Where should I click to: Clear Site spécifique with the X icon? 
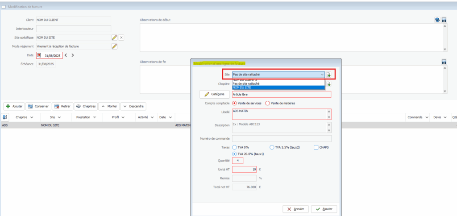pos(121,37)
